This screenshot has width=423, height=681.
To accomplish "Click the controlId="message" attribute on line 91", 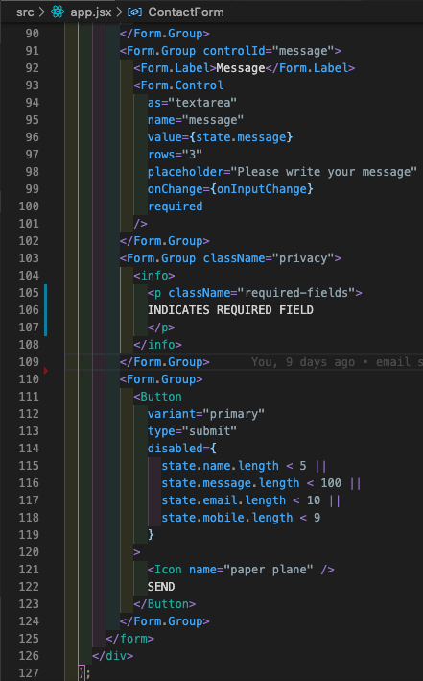I will (x=269, y=51).
